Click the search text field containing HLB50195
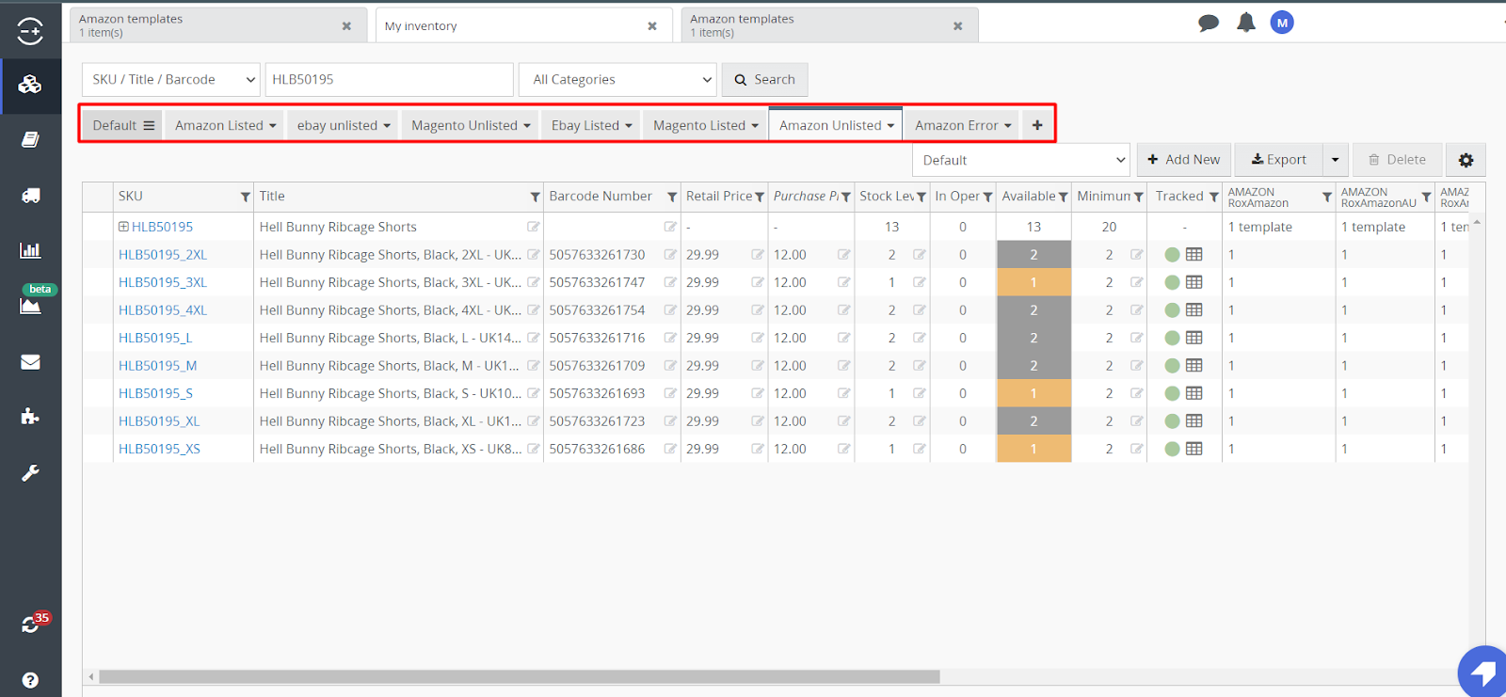 point(390,80)
